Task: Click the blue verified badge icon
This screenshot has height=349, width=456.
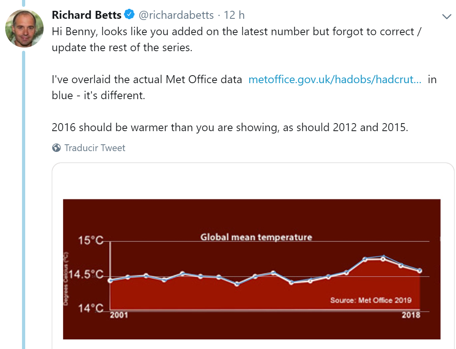Action: click(x=129, y=15)
